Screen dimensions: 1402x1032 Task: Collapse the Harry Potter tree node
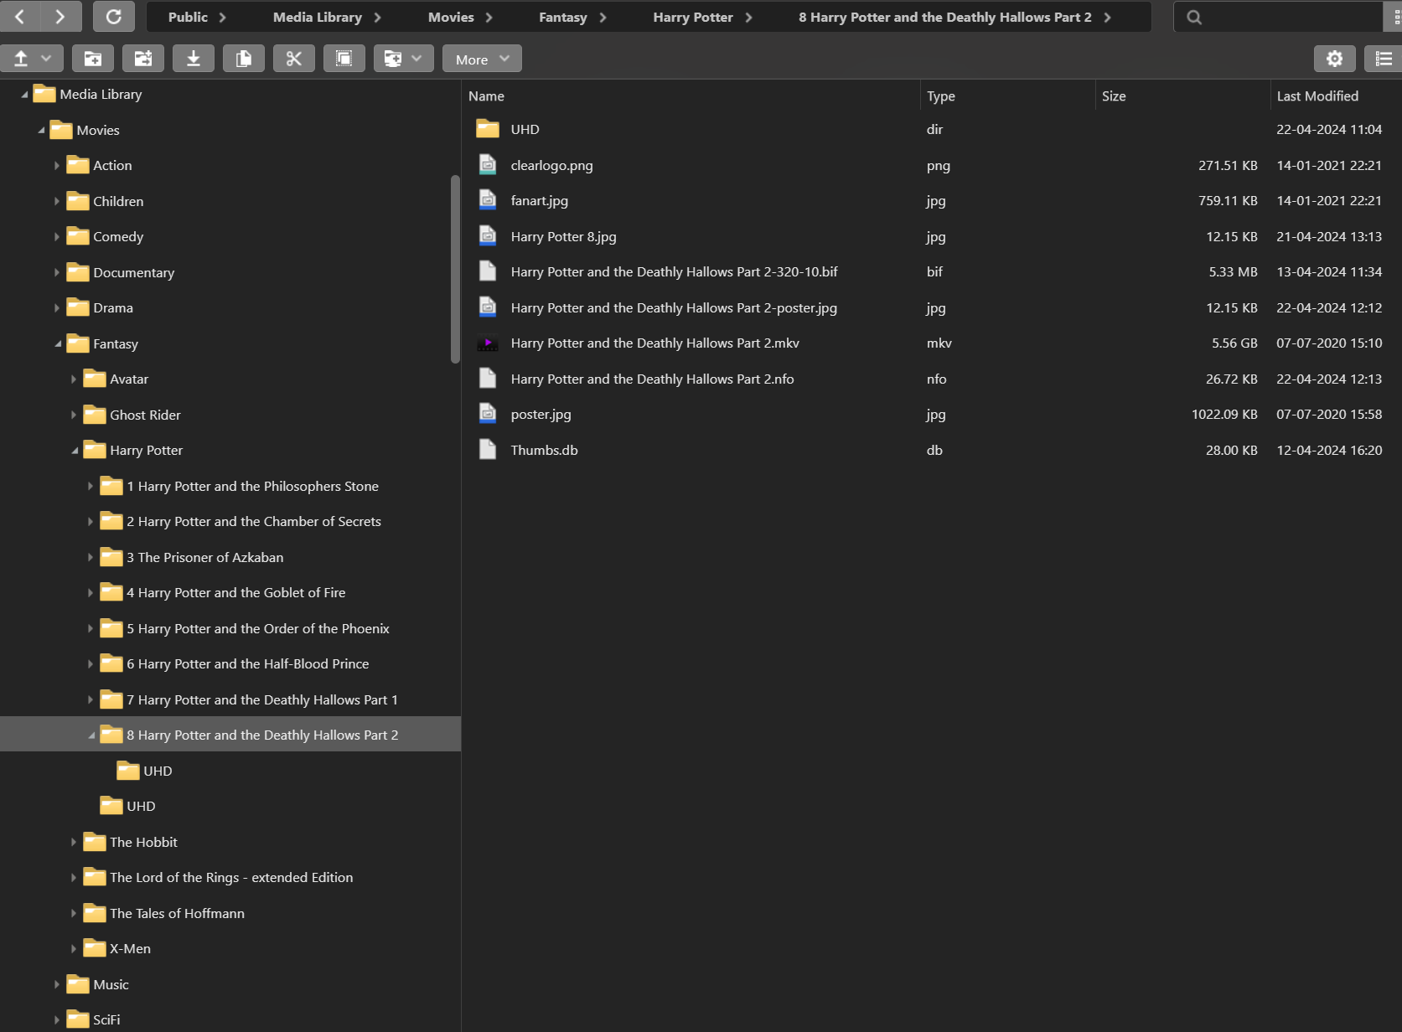pos(75,451)
